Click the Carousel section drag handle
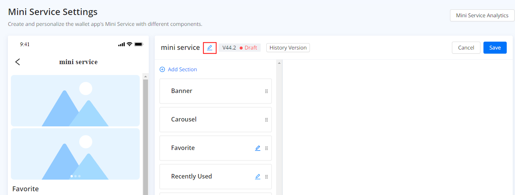 tap(266, 120)
